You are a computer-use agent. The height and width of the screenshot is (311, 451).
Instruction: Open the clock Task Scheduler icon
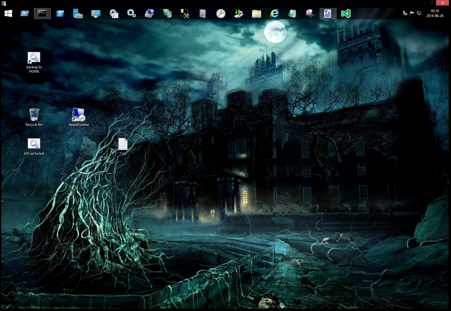(221, 14)
